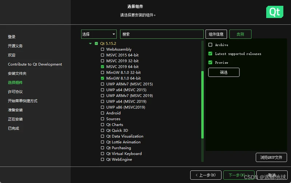The width and height of the screenshot is (291, 183).
Task: Check the Sources component
Action: (103, 119)
